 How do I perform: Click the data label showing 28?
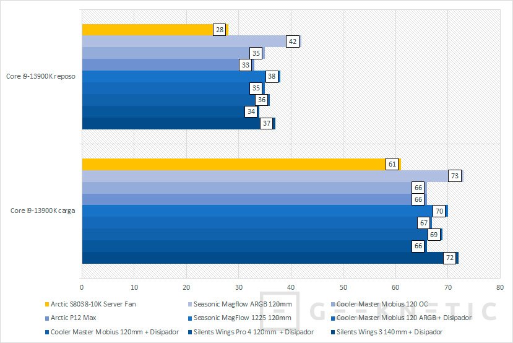(219, 30)
